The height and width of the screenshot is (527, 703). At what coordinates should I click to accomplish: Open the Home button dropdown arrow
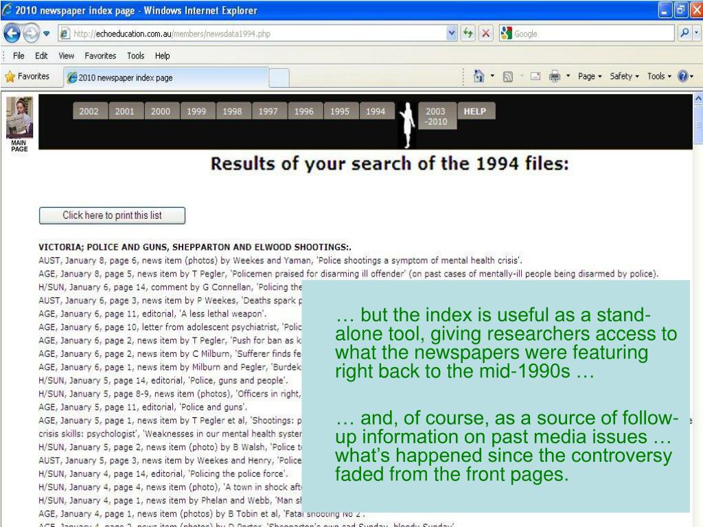tap(492, 76)
